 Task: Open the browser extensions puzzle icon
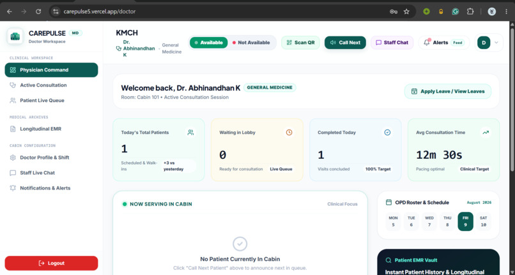470,11
